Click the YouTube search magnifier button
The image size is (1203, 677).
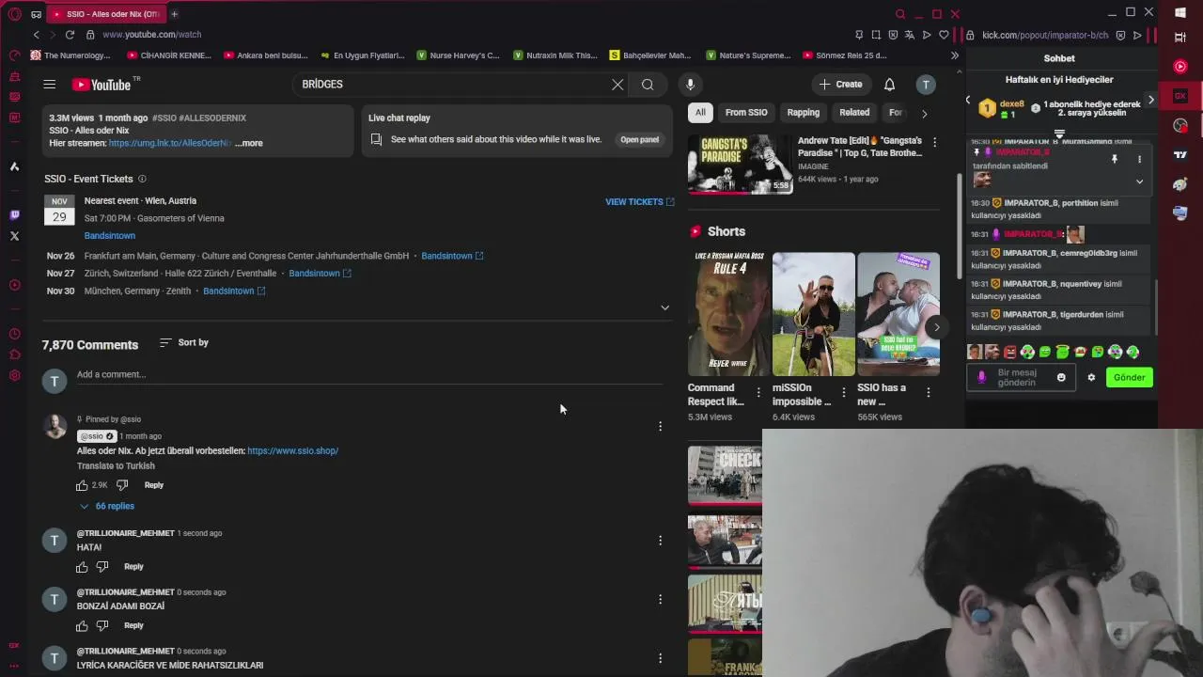click(x=648, y=85)
